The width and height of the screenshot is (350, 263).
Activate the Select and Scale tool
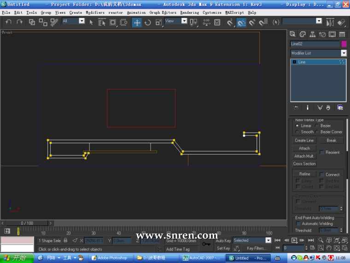pyautogui.click(x=158, y=22)
